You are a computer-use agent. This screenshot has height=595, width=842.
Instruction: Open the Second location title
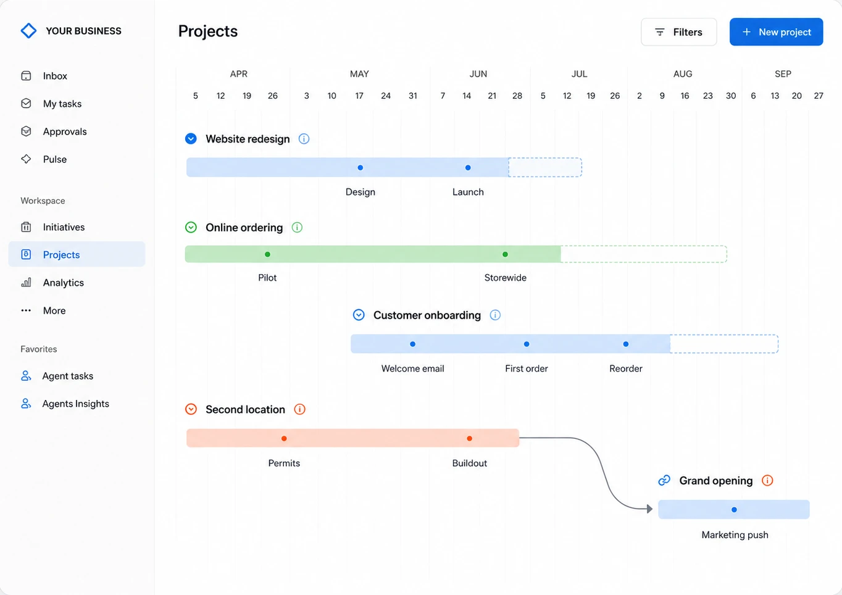(x=245, y=409)
